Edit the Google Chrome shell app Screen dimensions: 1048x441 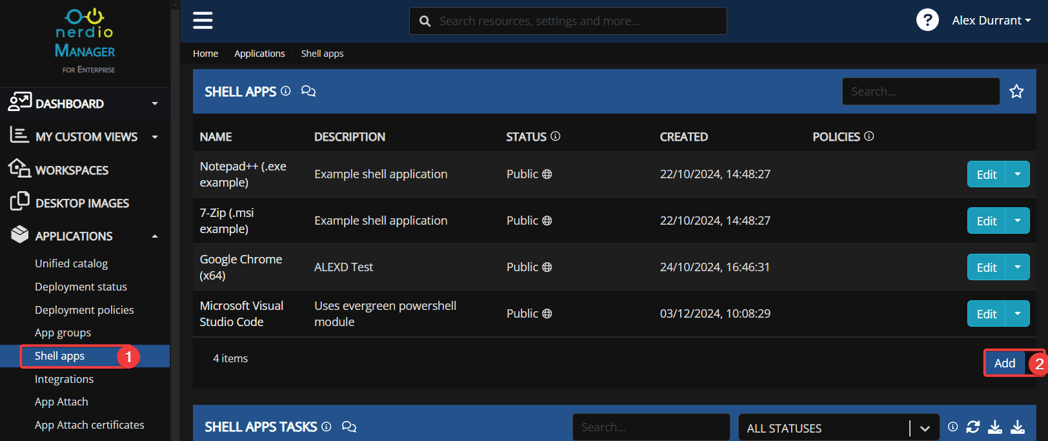[986, 267]
